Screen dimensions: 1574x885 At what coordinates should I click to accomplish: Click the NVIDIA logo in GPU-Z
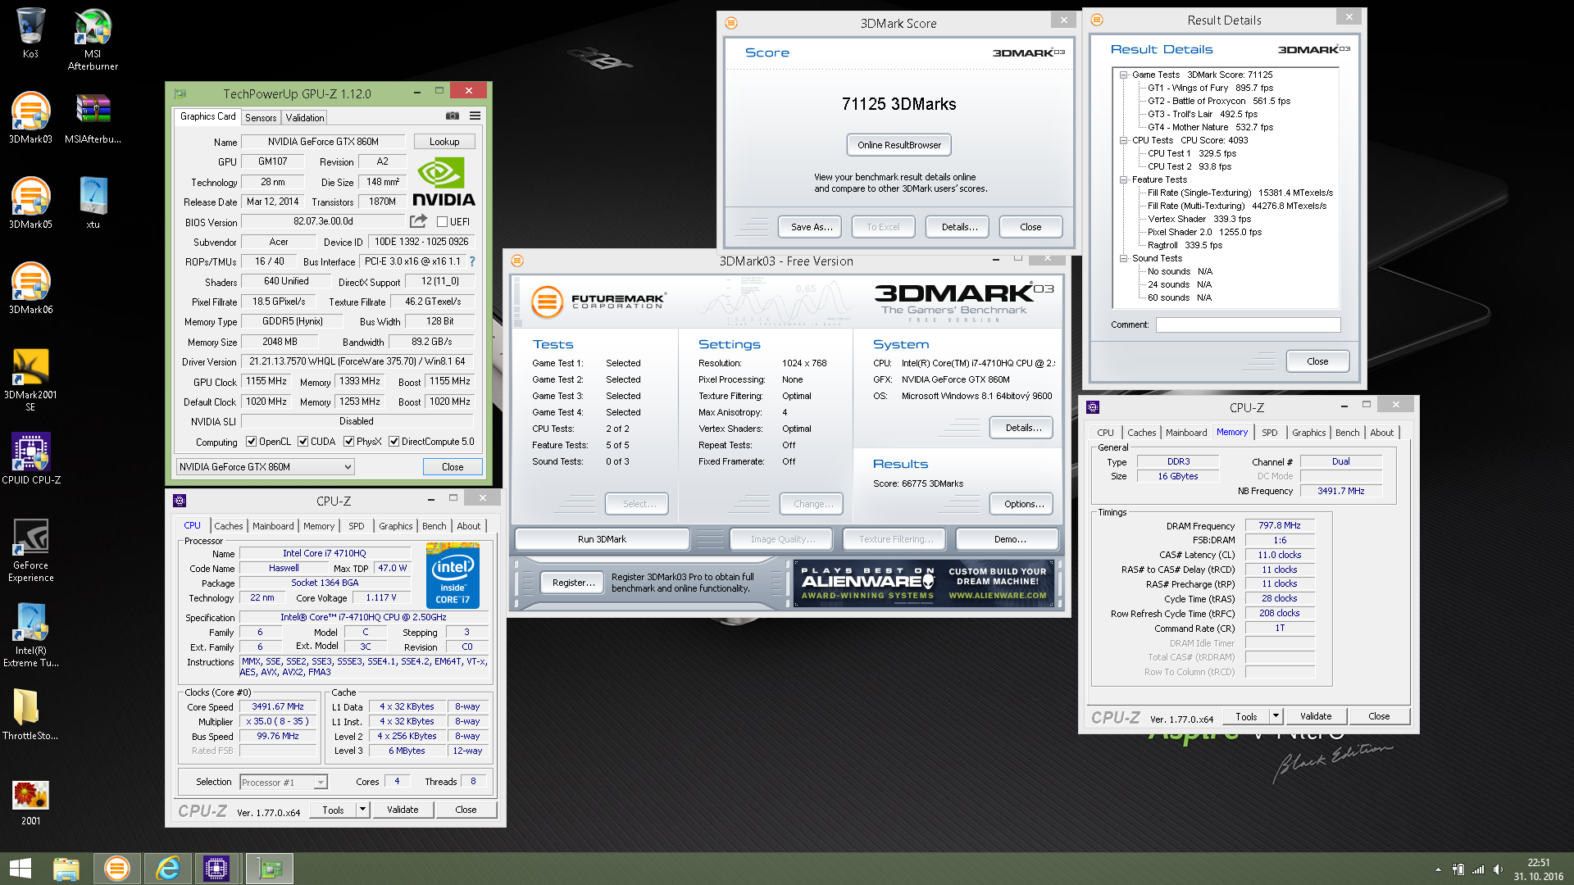pyautogui.click(x=444, y=182)
